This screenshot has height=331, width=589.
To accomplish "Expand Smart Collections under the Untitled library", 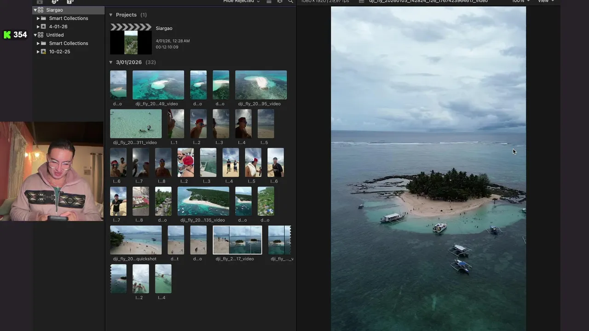I will [38, 43].
